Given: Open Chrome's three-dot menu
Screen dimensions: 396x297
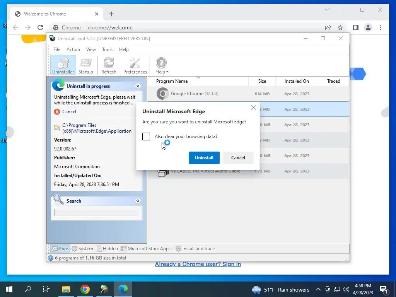Looking at the screenshot, I should 381,27.
